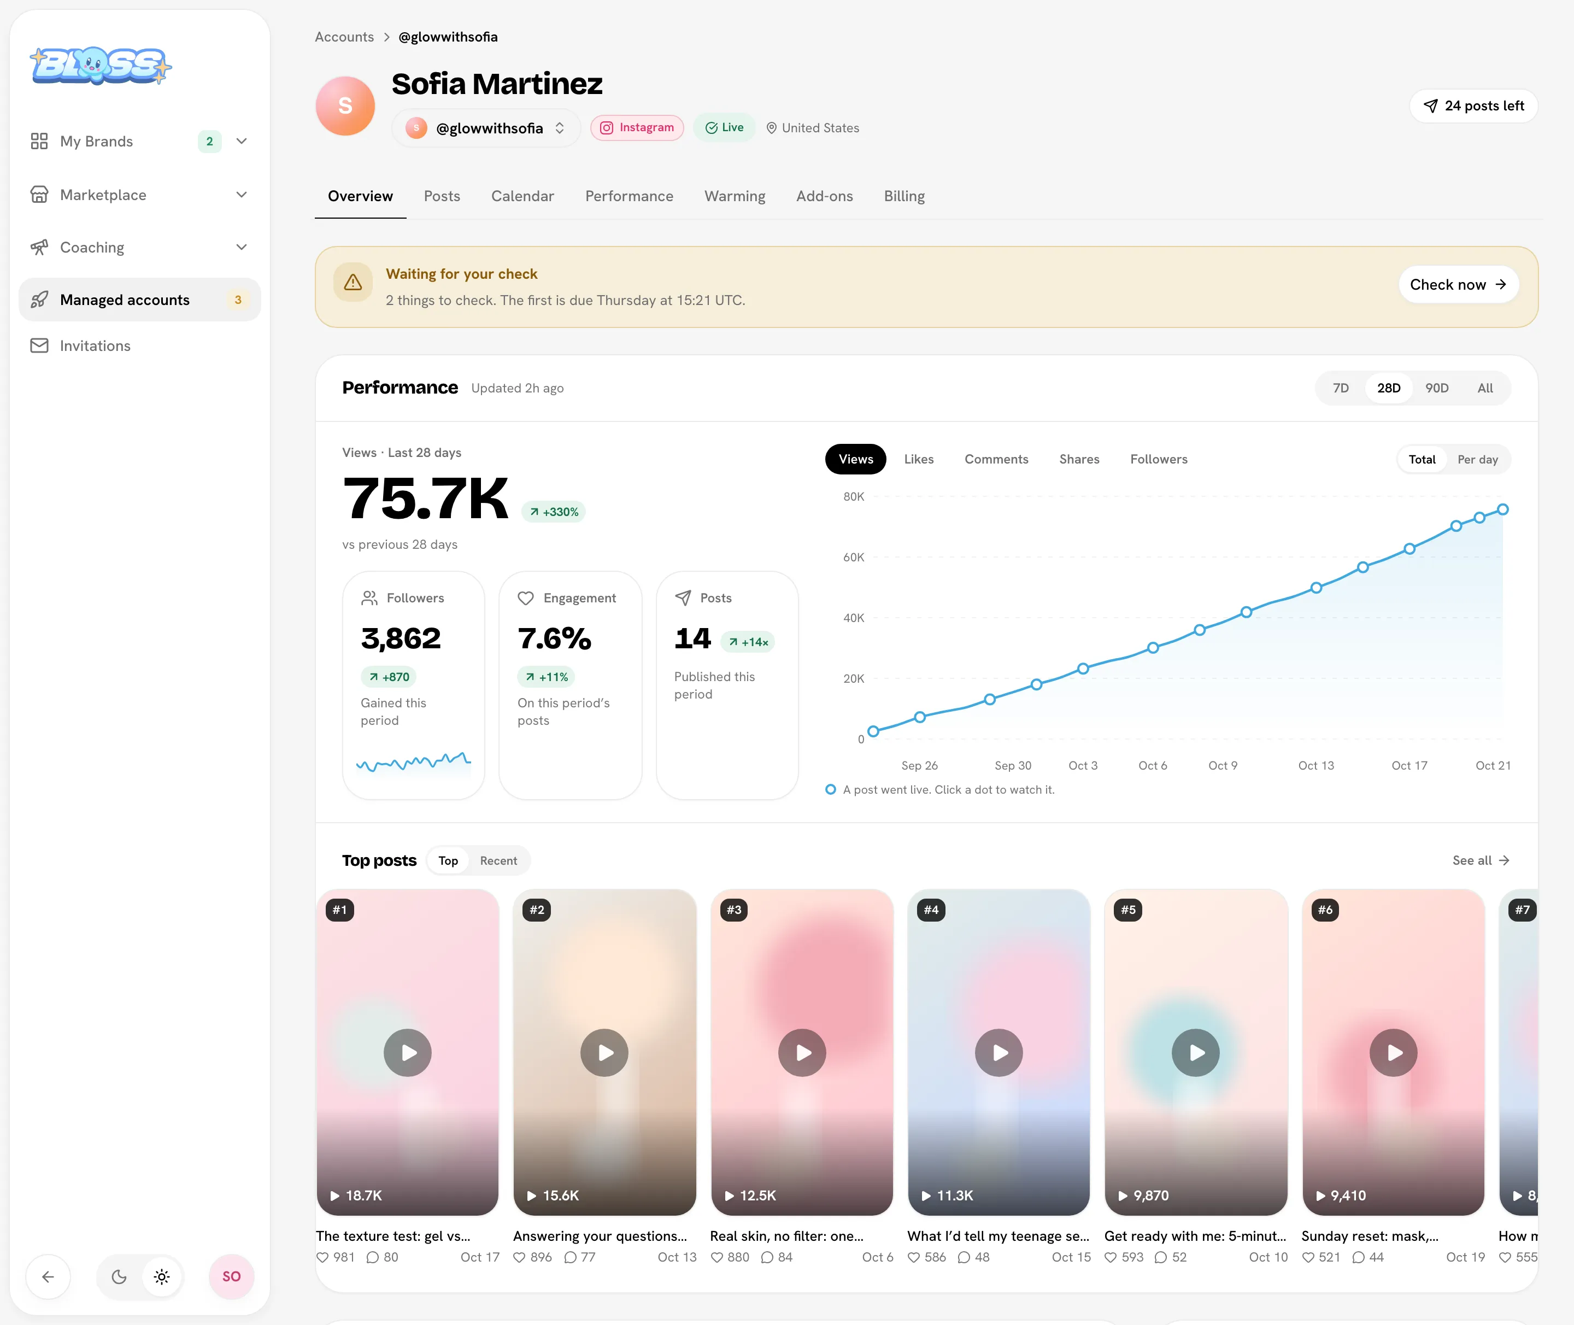
Task: Click the Check now button
Action: tap(1458, 285)
